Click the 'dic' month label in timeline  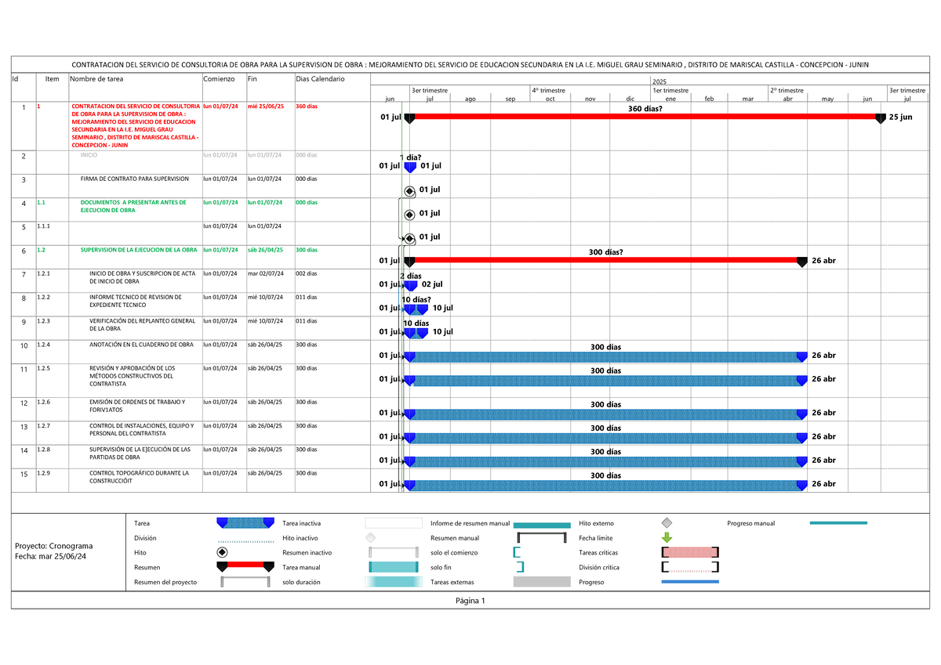coord(630,99)
